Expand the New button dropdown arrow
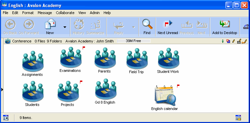250x123 pixels. 65,27
